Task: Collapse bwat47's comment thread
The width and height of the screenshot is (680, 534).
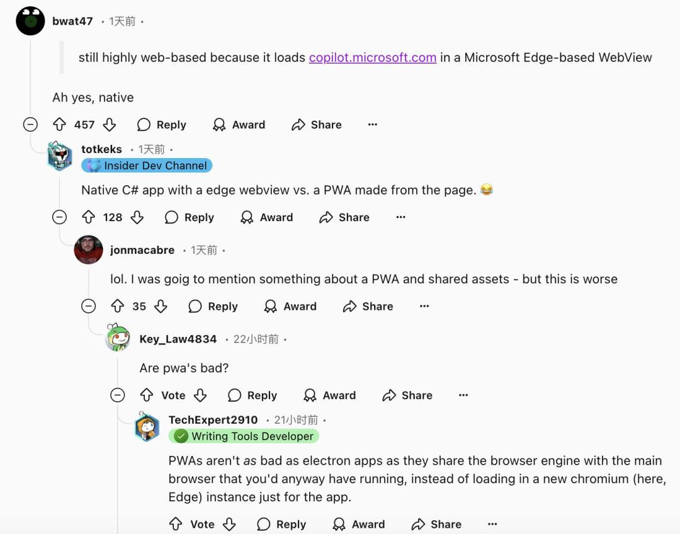Action: click(x=30, y=125)
